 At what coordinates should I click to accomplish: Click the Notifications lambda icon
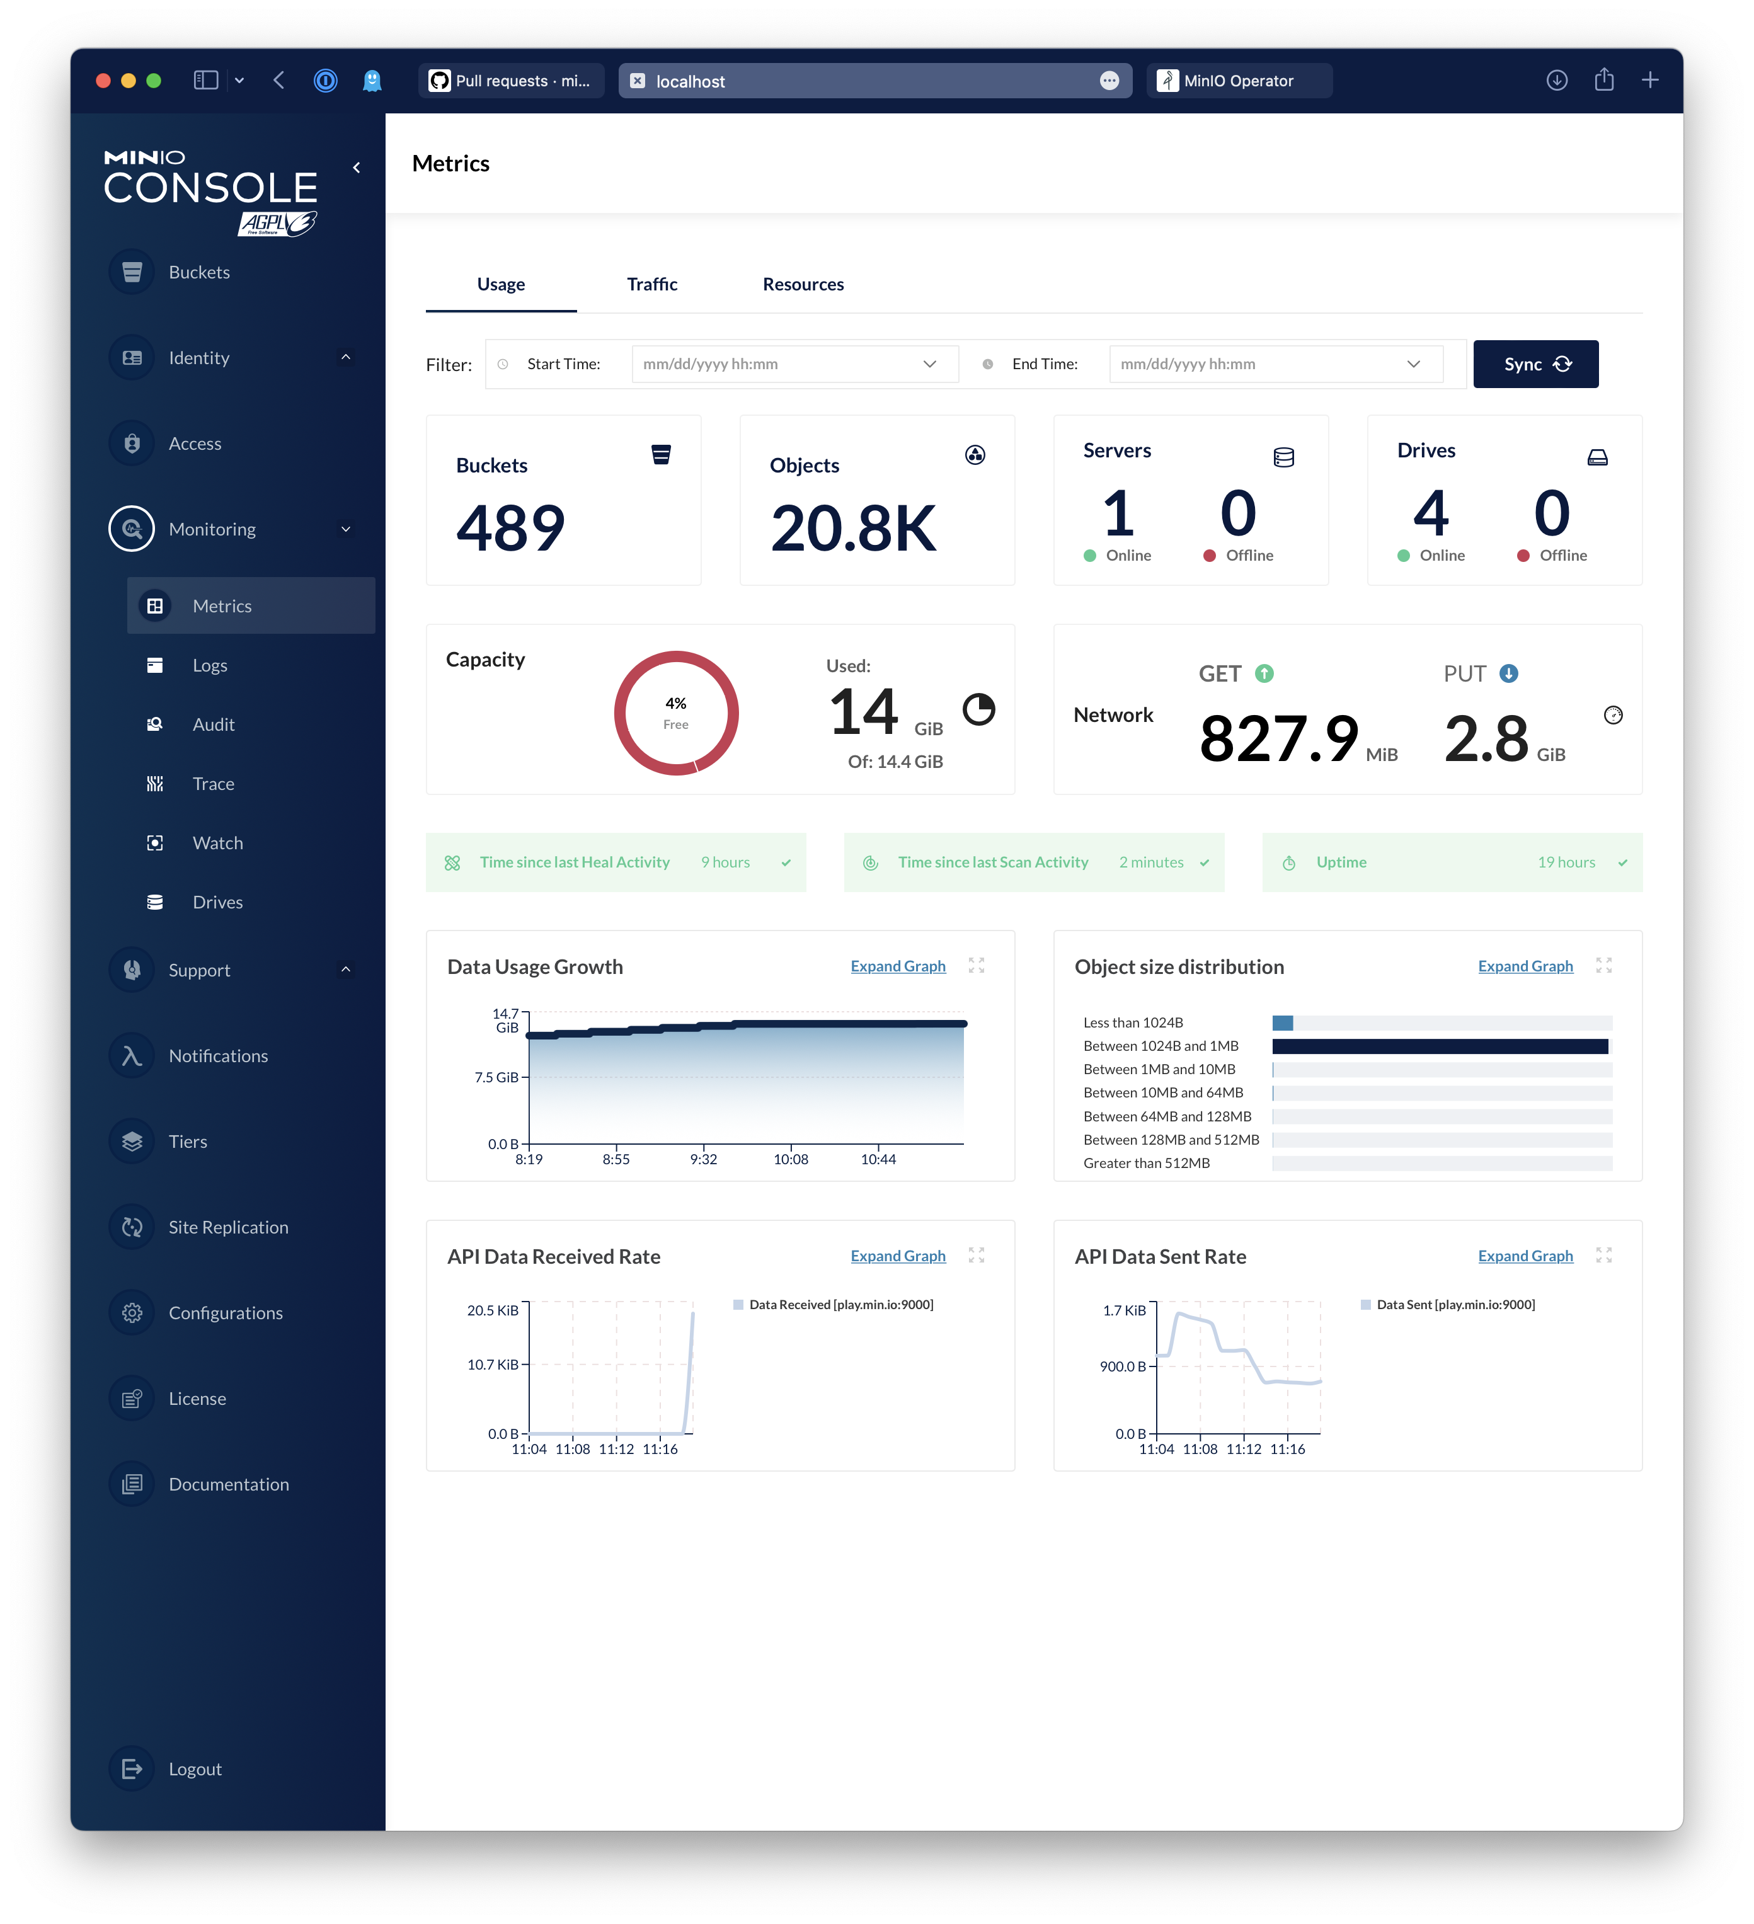tap(132, 1055)
